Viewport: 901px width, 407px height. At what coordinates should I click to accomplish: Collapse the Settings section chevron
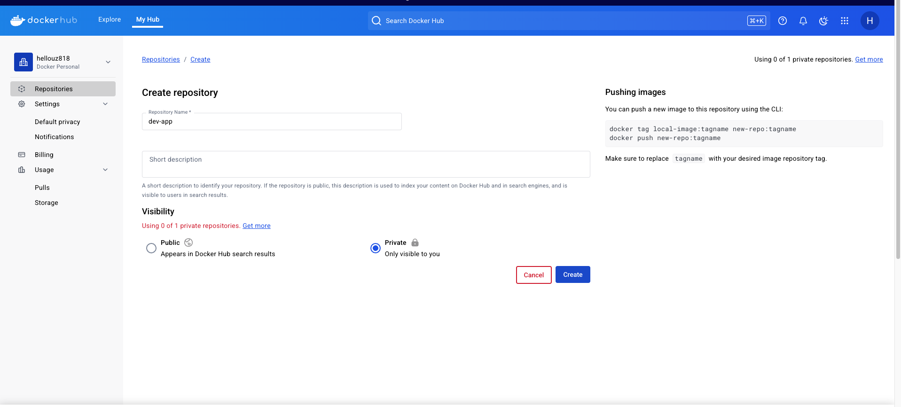tap(105, 104)
